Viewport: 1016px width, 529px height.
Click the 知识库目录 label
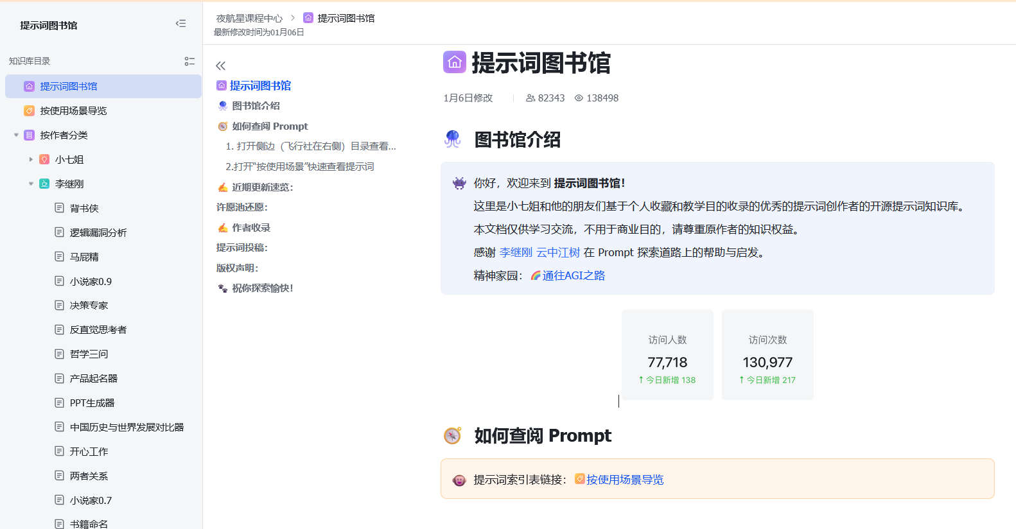click(30, 61)
